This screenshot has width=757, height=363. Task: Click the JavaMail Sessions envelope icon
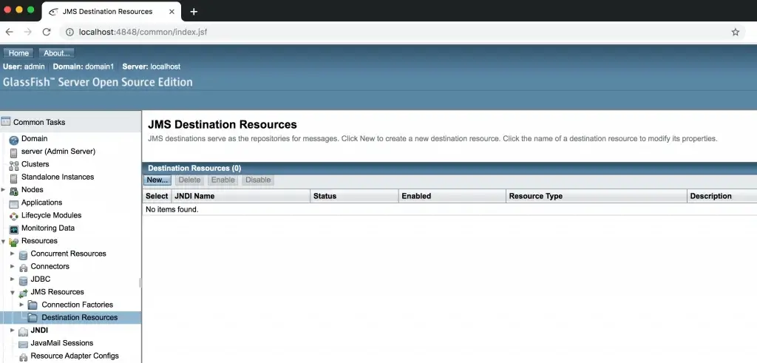click(23, 345)
